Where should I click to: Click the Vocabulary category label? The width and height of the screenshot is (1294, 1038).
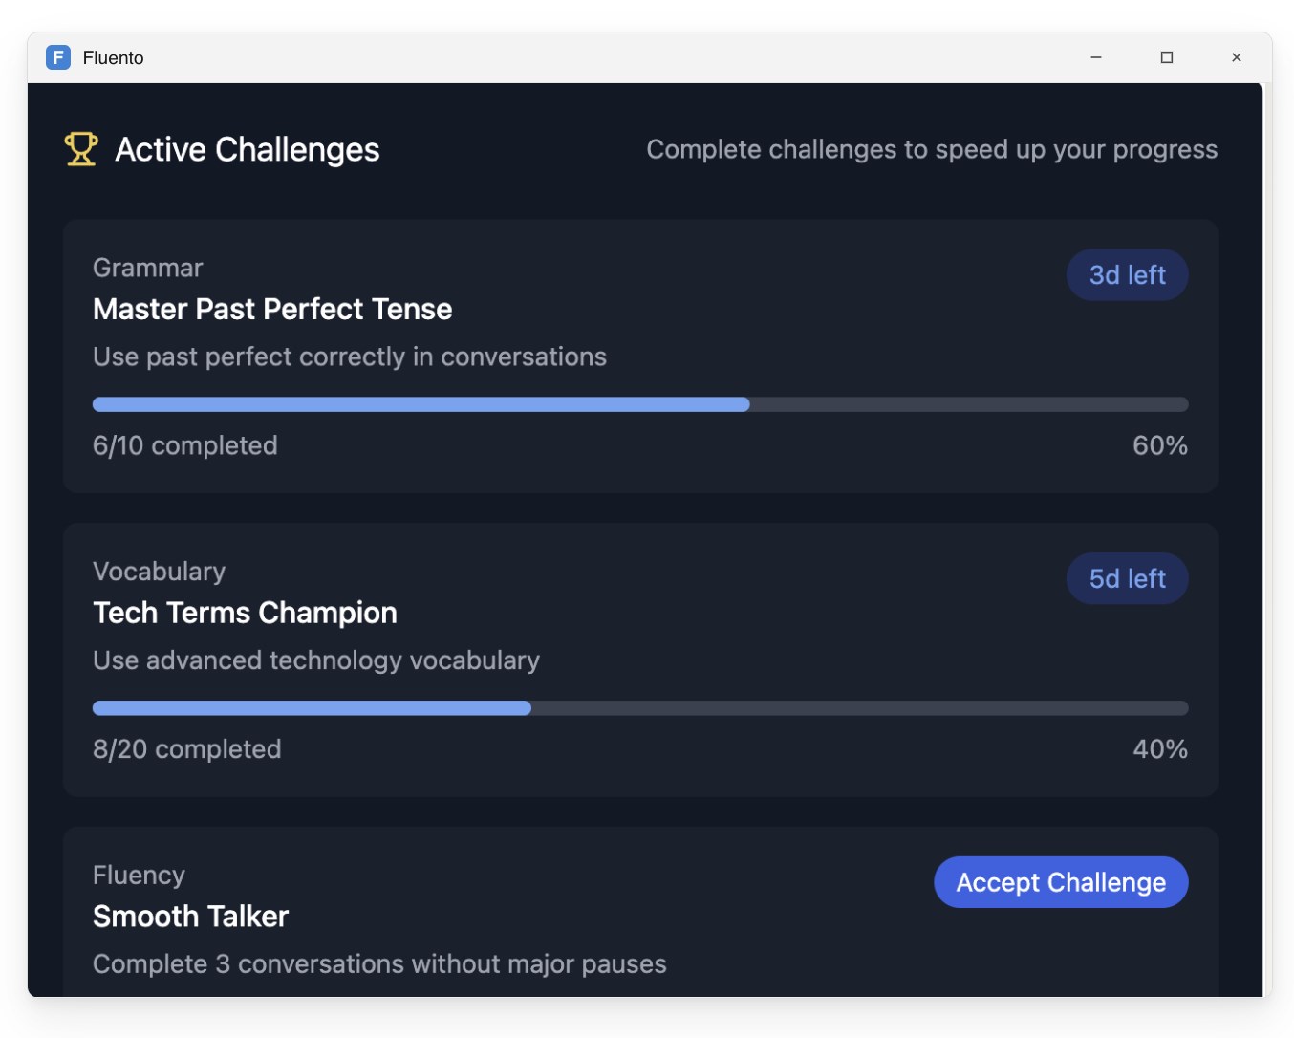tap(160, 572)
